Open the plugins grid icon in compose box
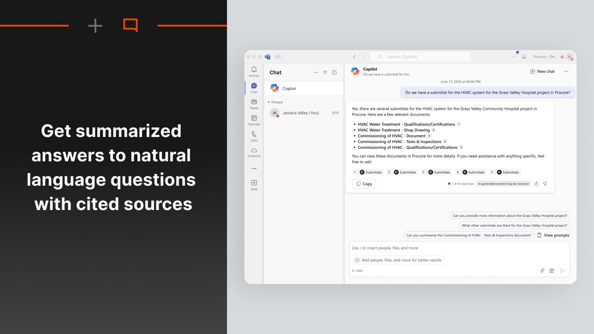 click(552, 271)
